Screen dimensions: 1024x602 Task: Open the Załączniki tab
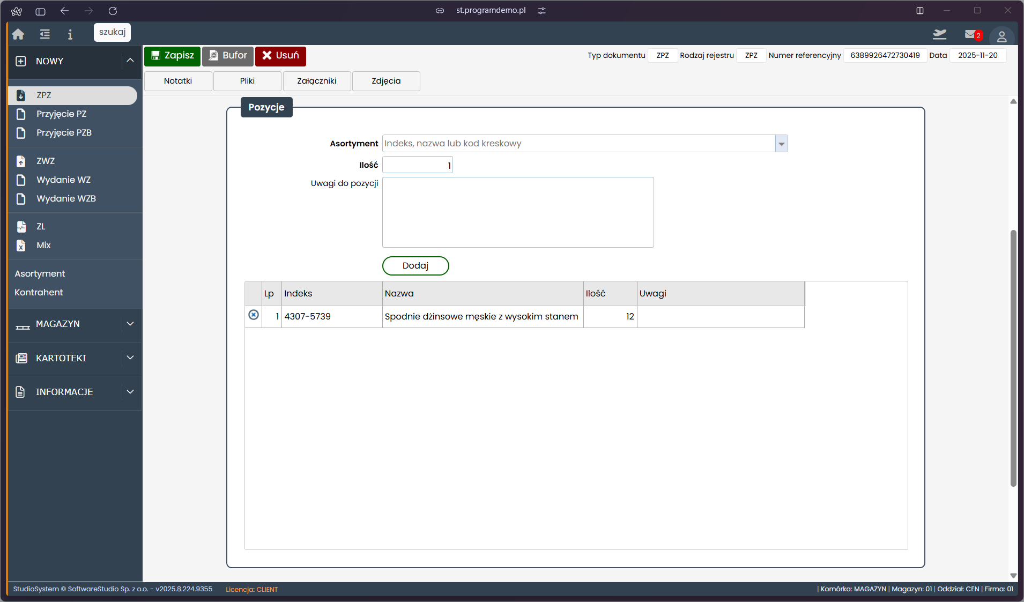click(x=317, y=81)
